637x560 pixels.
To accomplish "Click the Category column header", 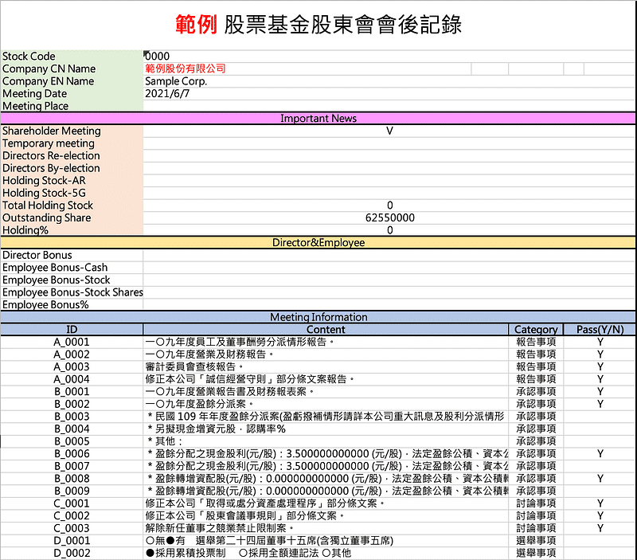I will 535,329.
